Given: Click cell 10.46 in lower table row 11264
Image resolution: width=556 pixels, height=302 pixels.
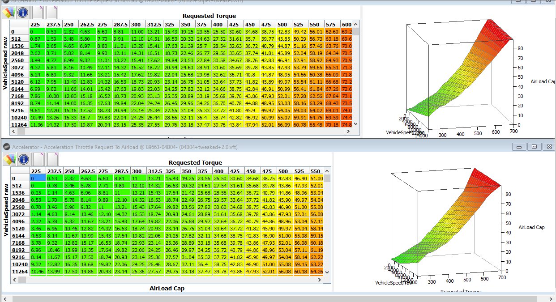Looking at the screenshot, I should coord(38,271).
